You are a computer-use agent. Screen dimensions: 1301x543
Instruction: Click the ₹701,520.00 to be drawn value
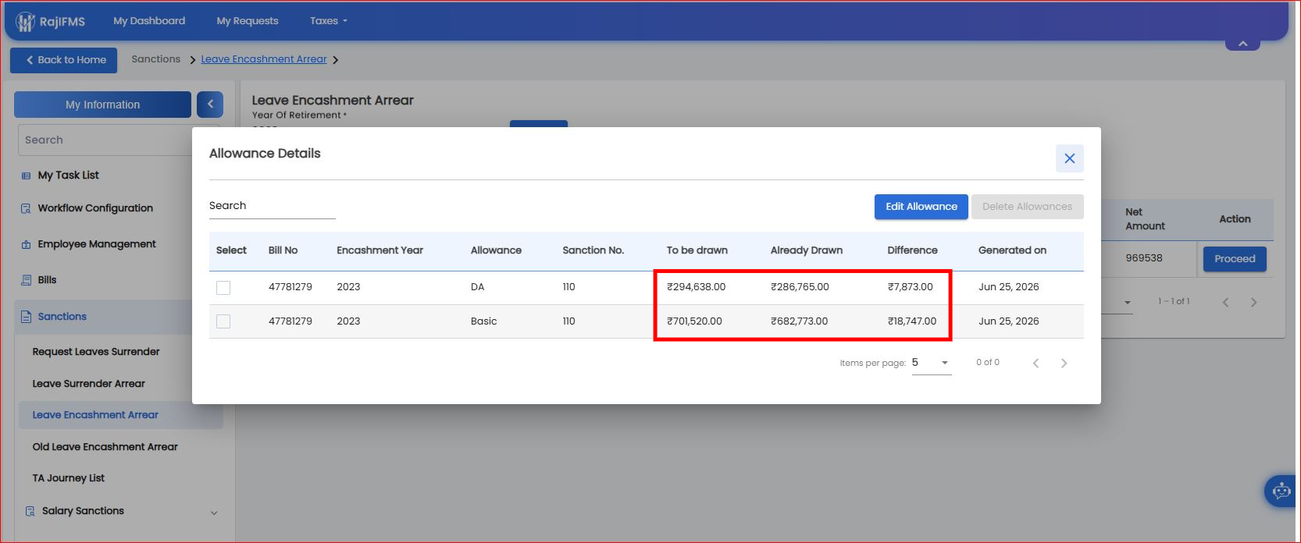click(x=694, y=321)
